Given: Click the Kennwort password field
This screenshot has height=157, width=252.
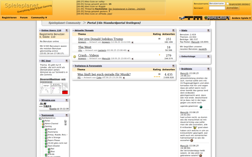Looking at the screenshot, I should coord(217,8).
